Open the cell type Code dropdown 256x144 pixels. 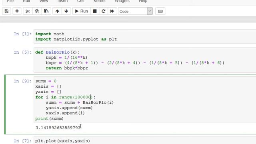[x=135, y=11]
